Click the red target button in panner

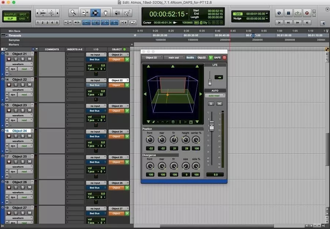pyautogui.click(x=224, y=58)
